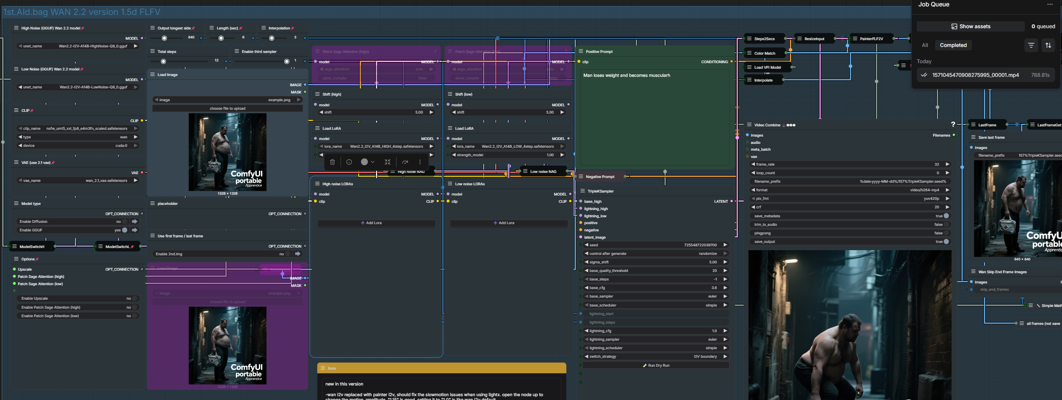1062x400 pixels.
Task: Click the collapse node icon in toolbar
Action: [x=387, y=162]
